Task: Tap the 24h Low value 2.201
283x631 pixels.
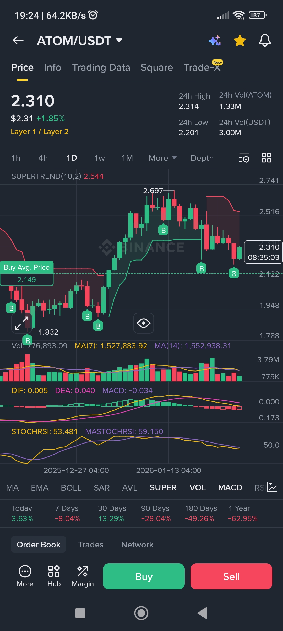Action: tap(188, 133)
